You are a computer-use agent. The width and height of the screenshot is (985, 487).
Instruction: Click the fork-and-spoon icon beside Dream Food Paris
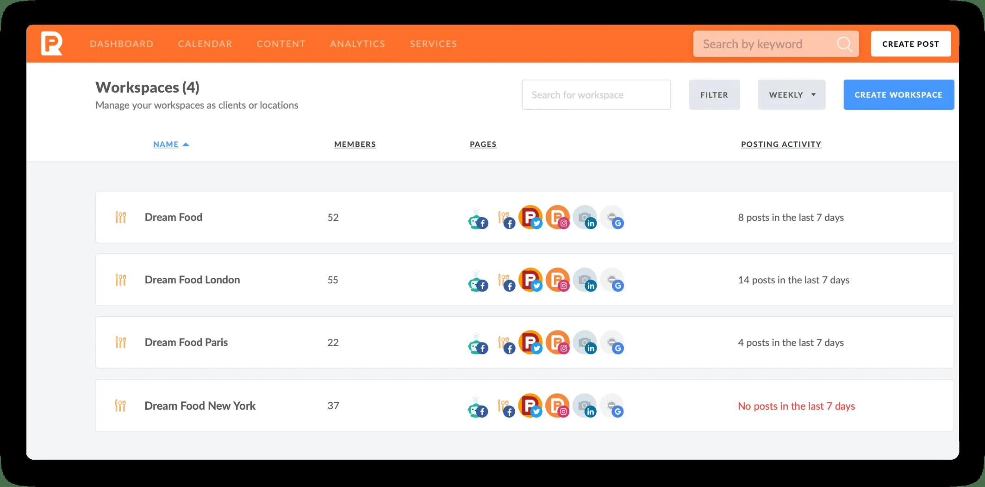point(120,343)
